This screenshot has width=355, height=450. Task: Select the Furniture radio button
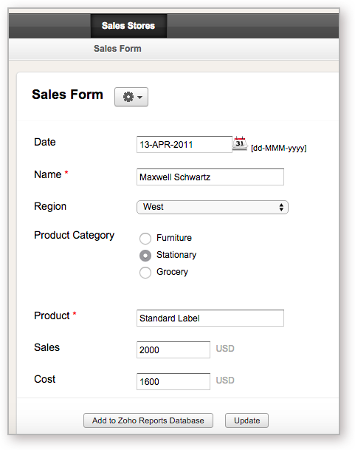(145, 239)
